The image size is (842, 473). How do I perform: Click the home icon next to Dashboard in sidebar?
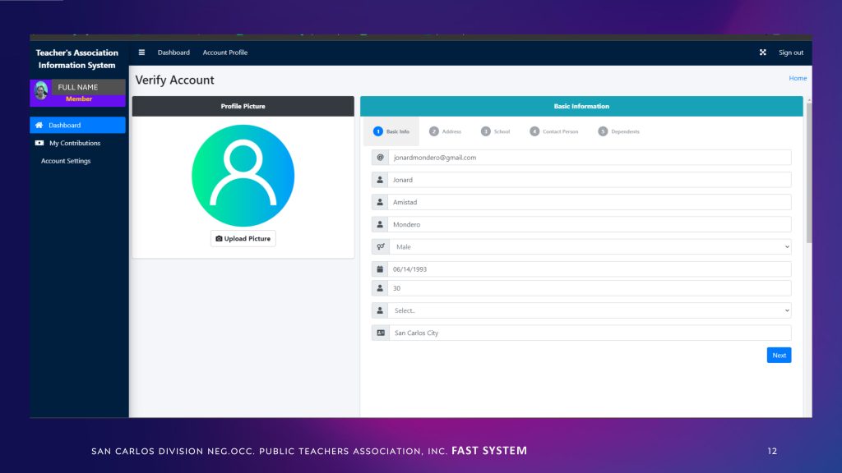coord(39,125)
